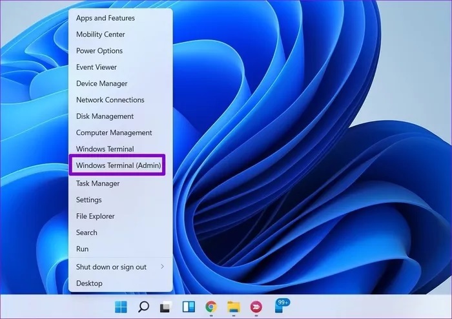Open Apps and Features
The height and width of the screenshot is (319, 452).
pos(105,18)
